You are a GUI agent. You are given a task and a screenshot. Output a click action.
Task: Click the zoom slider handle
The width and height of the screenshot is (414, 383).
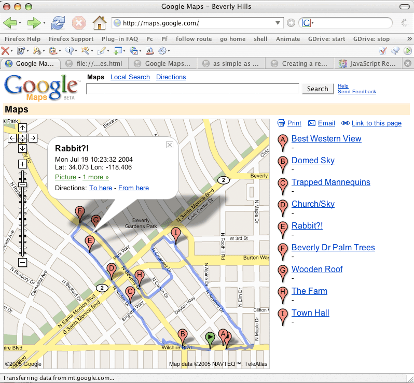pos(23,185)
